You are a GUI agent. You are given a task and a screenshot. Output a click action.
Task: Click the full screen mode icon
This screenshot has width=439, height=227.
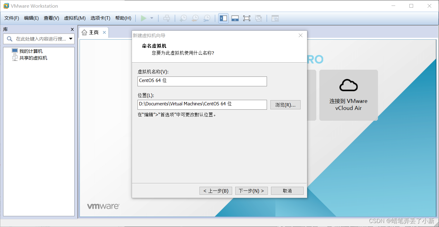tap(247, 18)
